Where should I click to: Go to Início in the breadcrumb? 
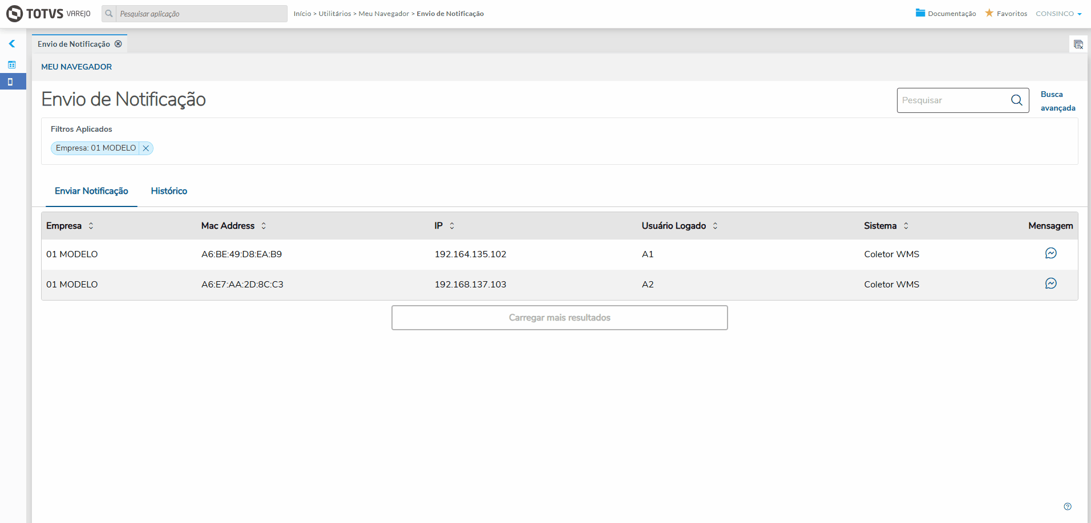pyautogui.click(x=302, y=14)
